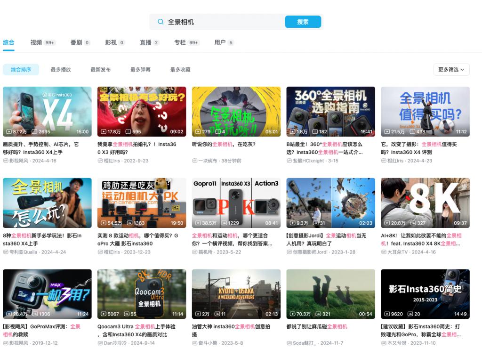Open the 360°全景相机选购指南 thumbnail
The width and height of the screenshot is (482, 349).
pos(331,112)
